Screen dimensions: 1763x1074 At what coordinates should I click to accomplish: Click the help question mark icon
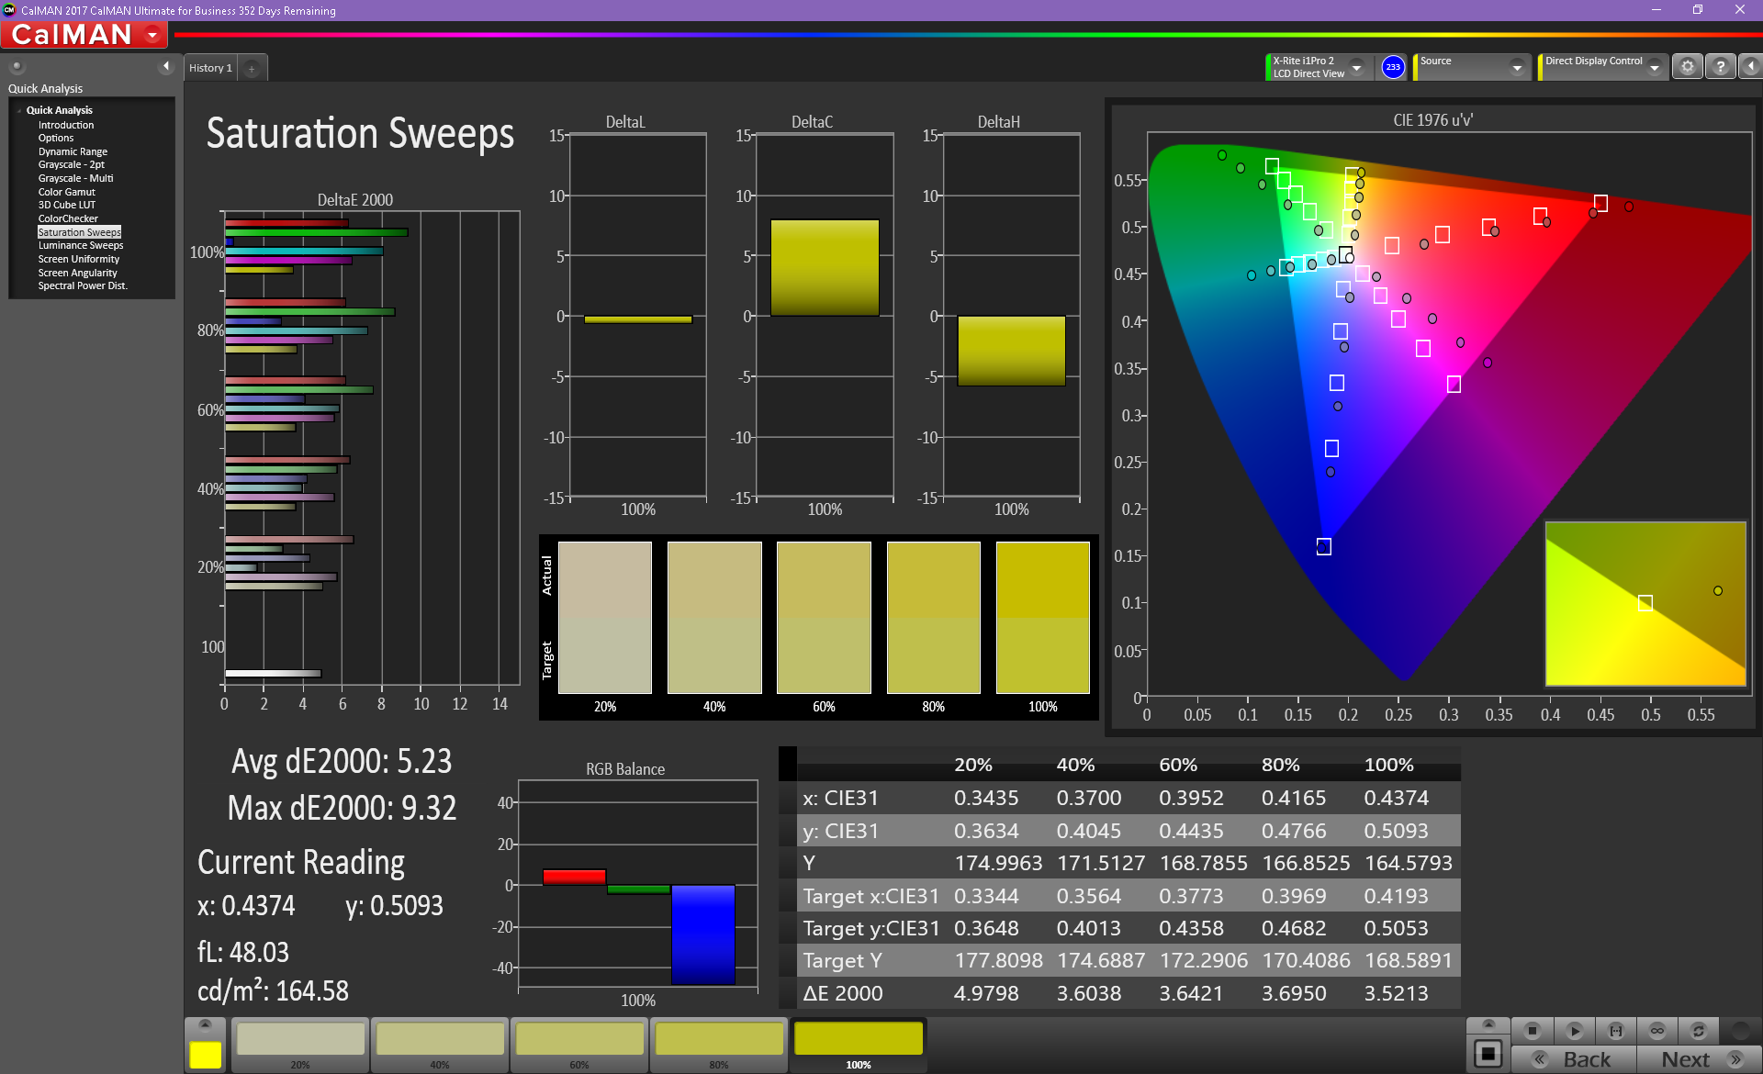(1721, 67)
